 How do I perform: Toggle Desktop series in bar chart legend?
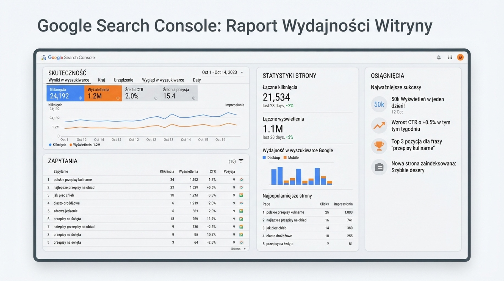tap(271, 158)
